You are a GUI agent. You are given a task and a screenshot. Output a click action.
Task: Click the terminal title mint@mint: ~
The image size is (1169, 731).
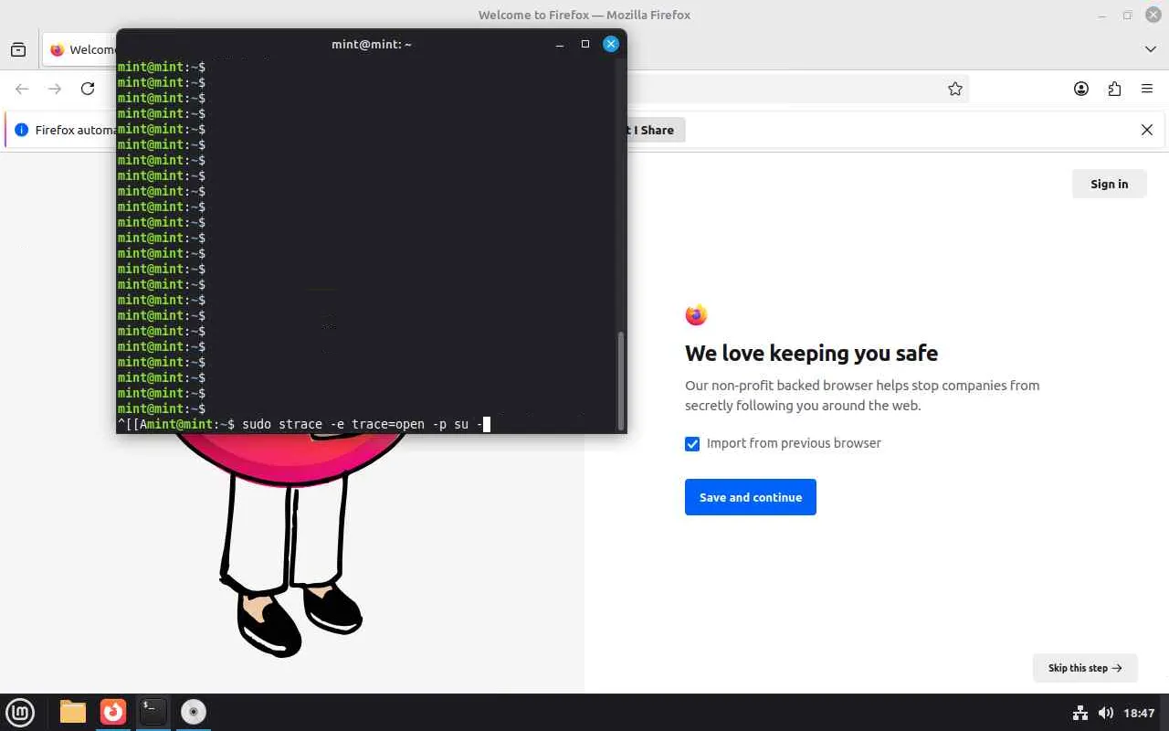(372, 44)
